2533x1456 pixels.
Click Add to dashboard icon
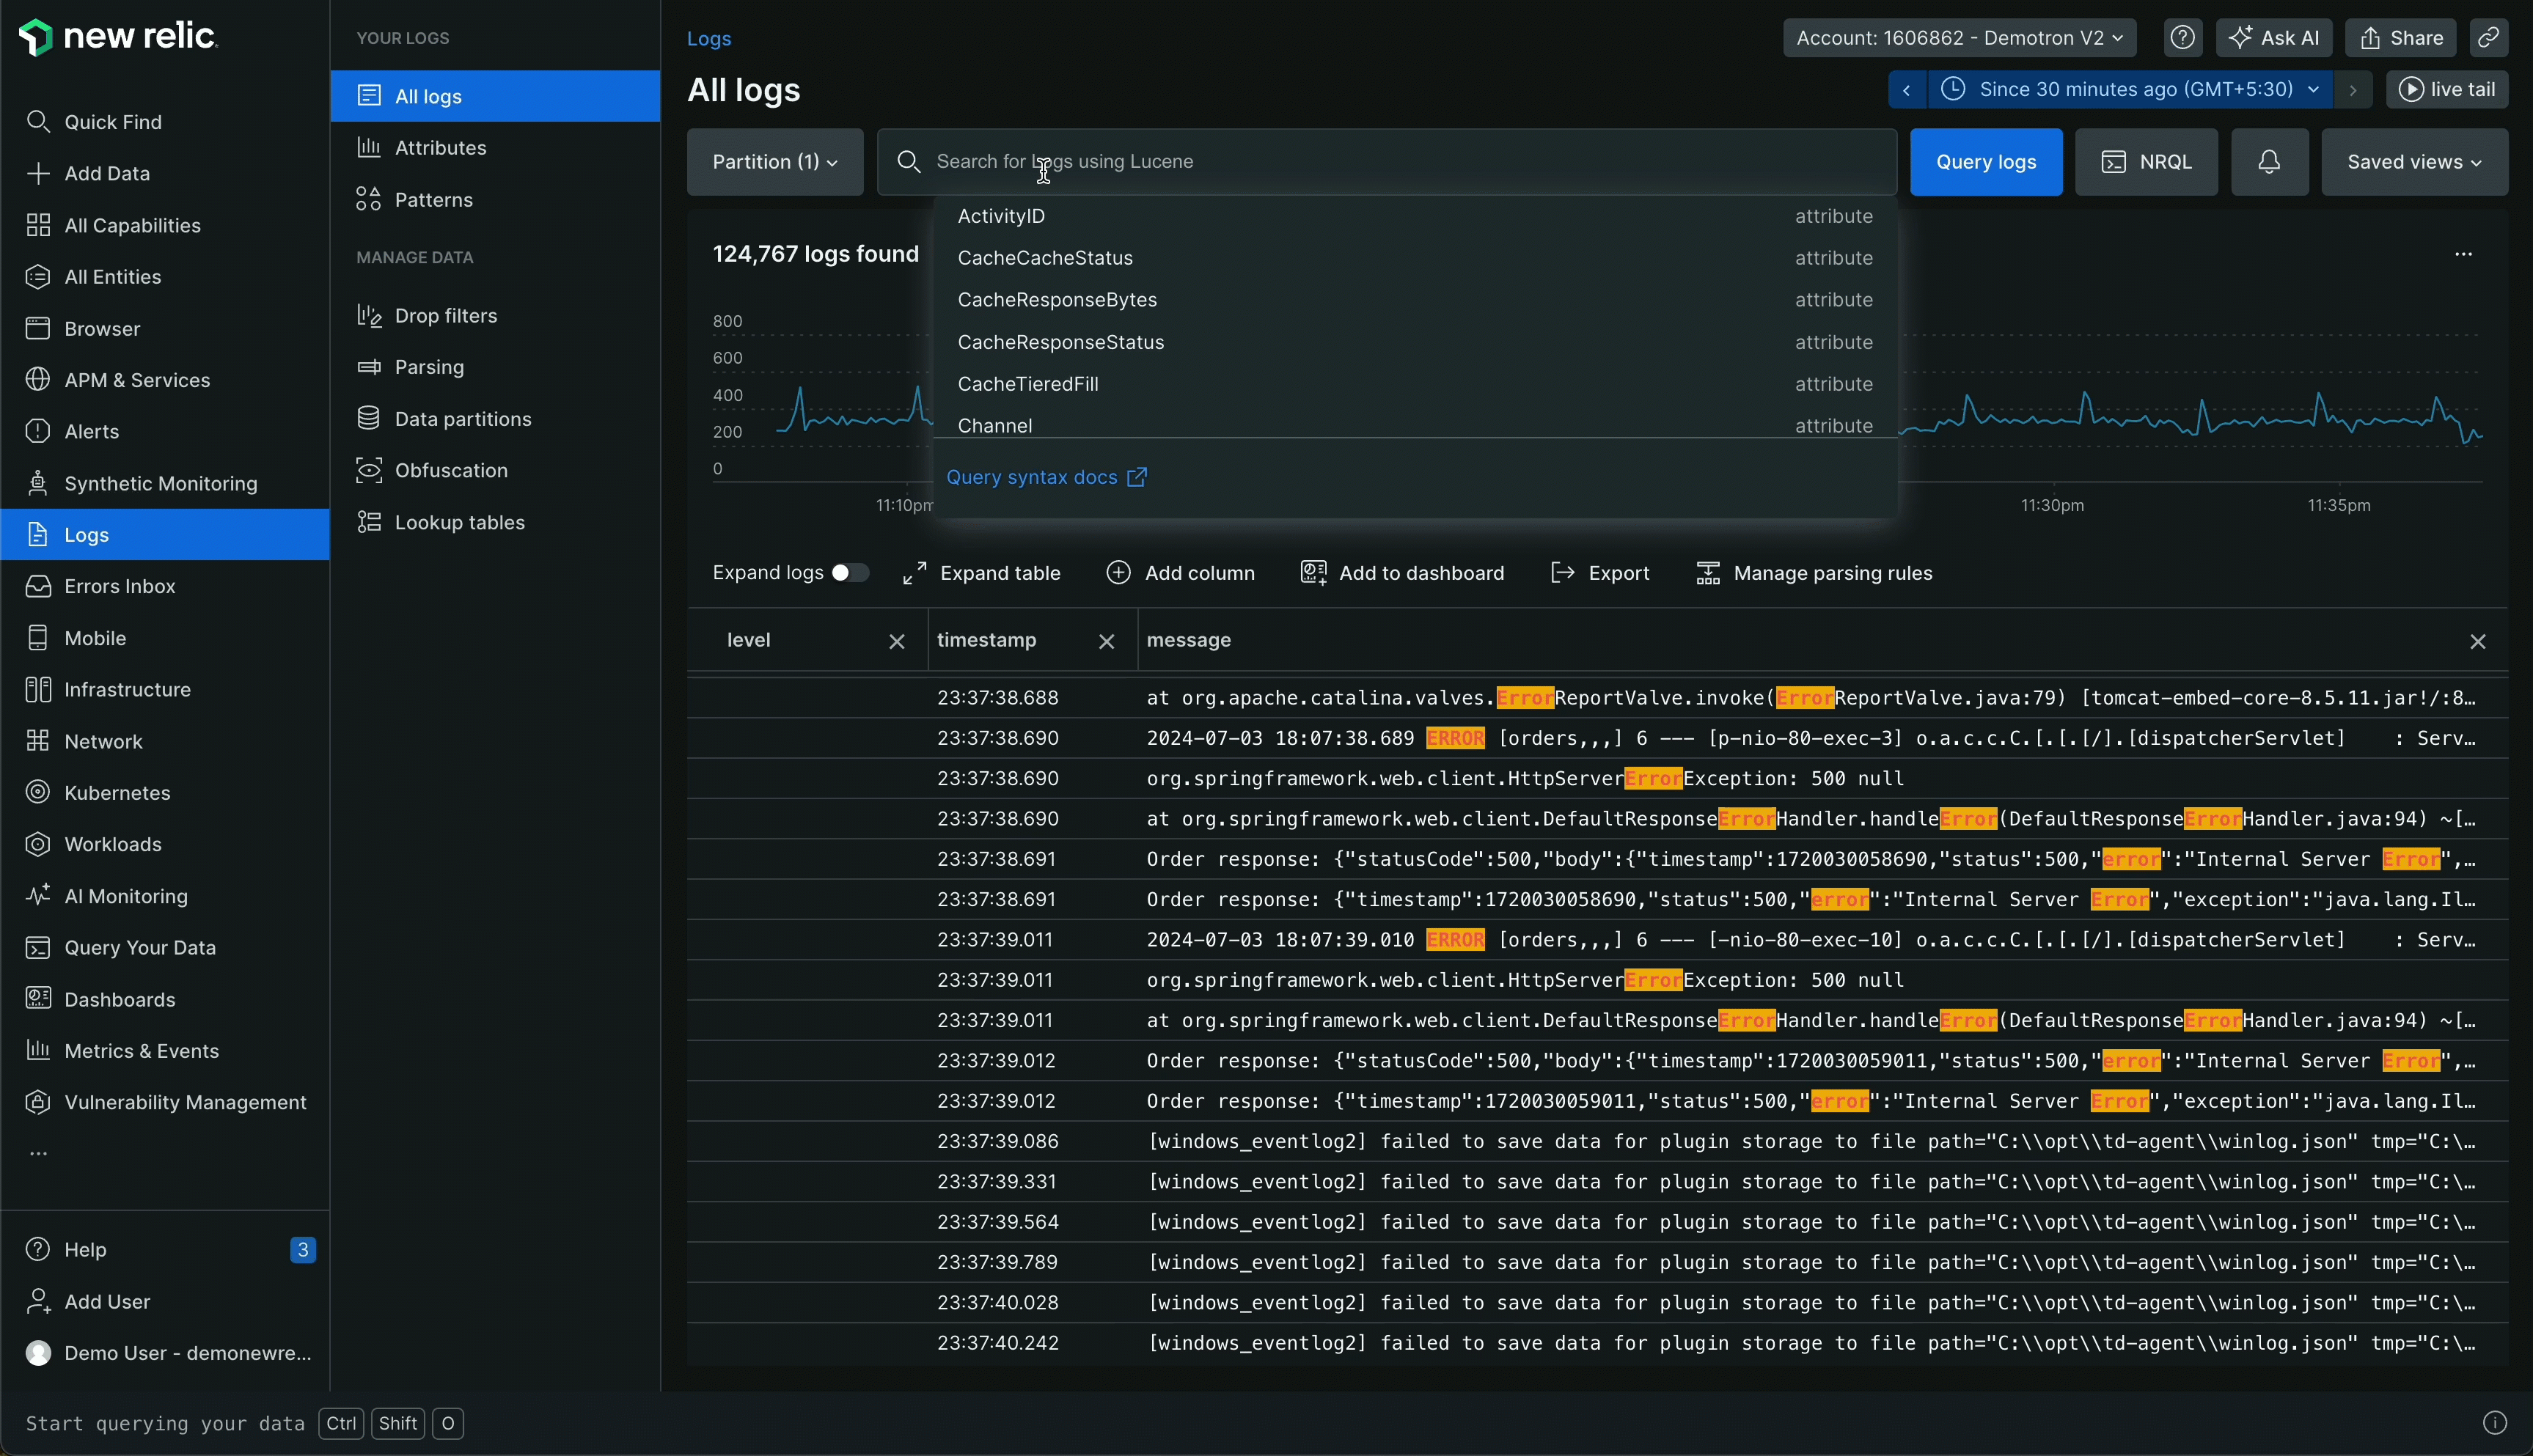click(x=1313, y=573)
